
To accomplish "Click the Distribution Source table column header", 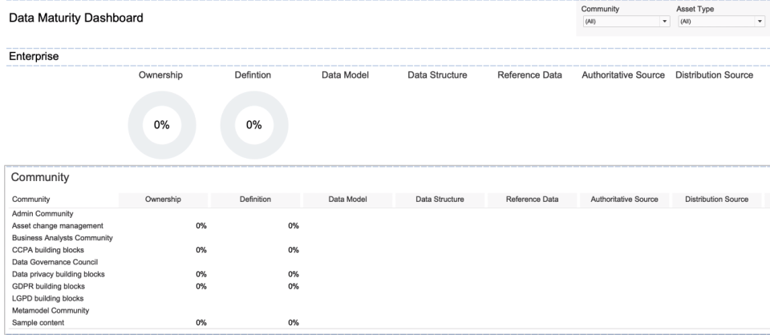I will click(x=716, y=199).
